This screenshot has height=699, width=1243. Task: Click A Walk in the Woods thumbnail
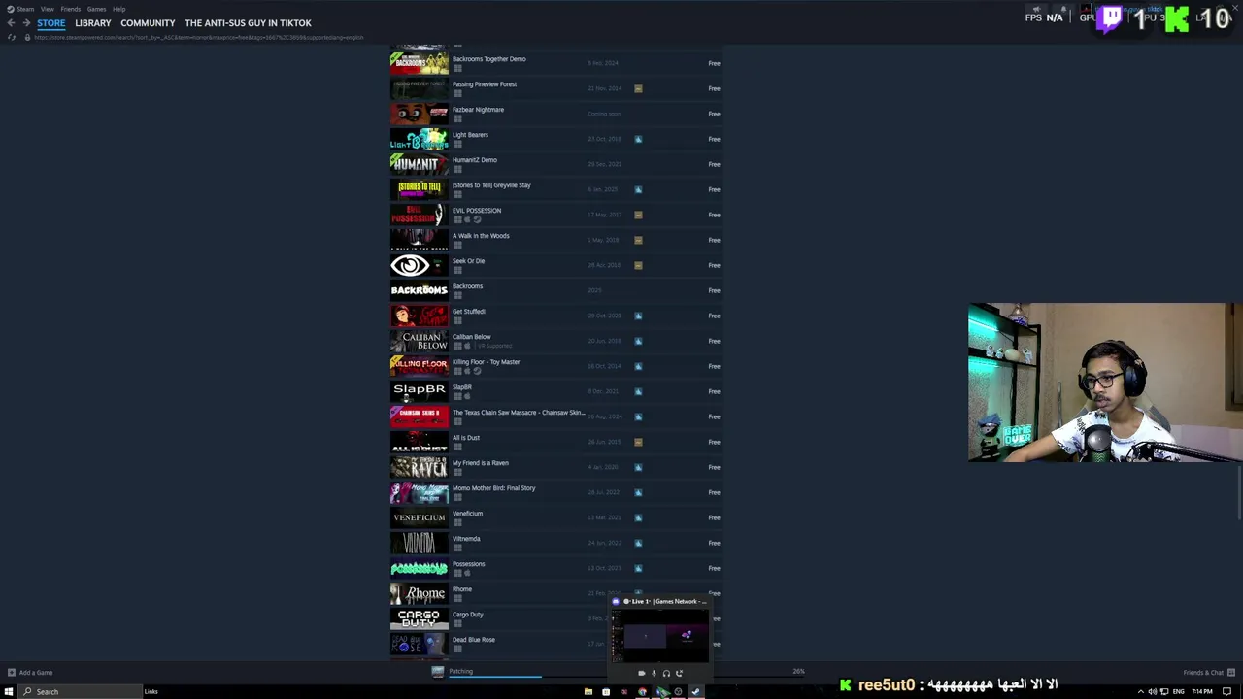point(420,240)
